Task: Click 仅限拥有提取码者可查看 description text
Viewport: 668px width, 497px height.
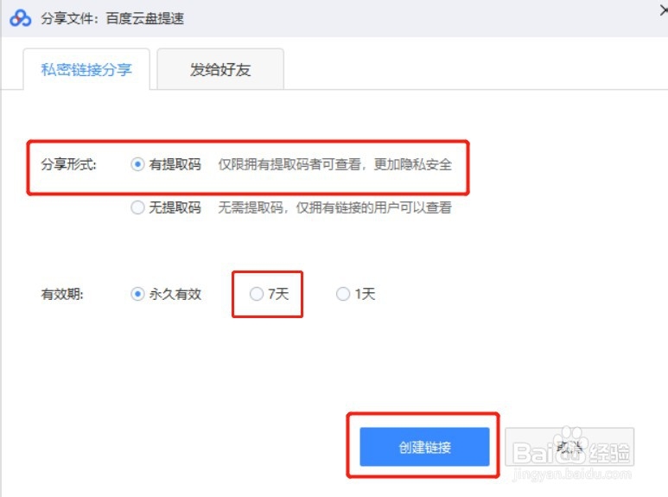Action: point(289,164)
